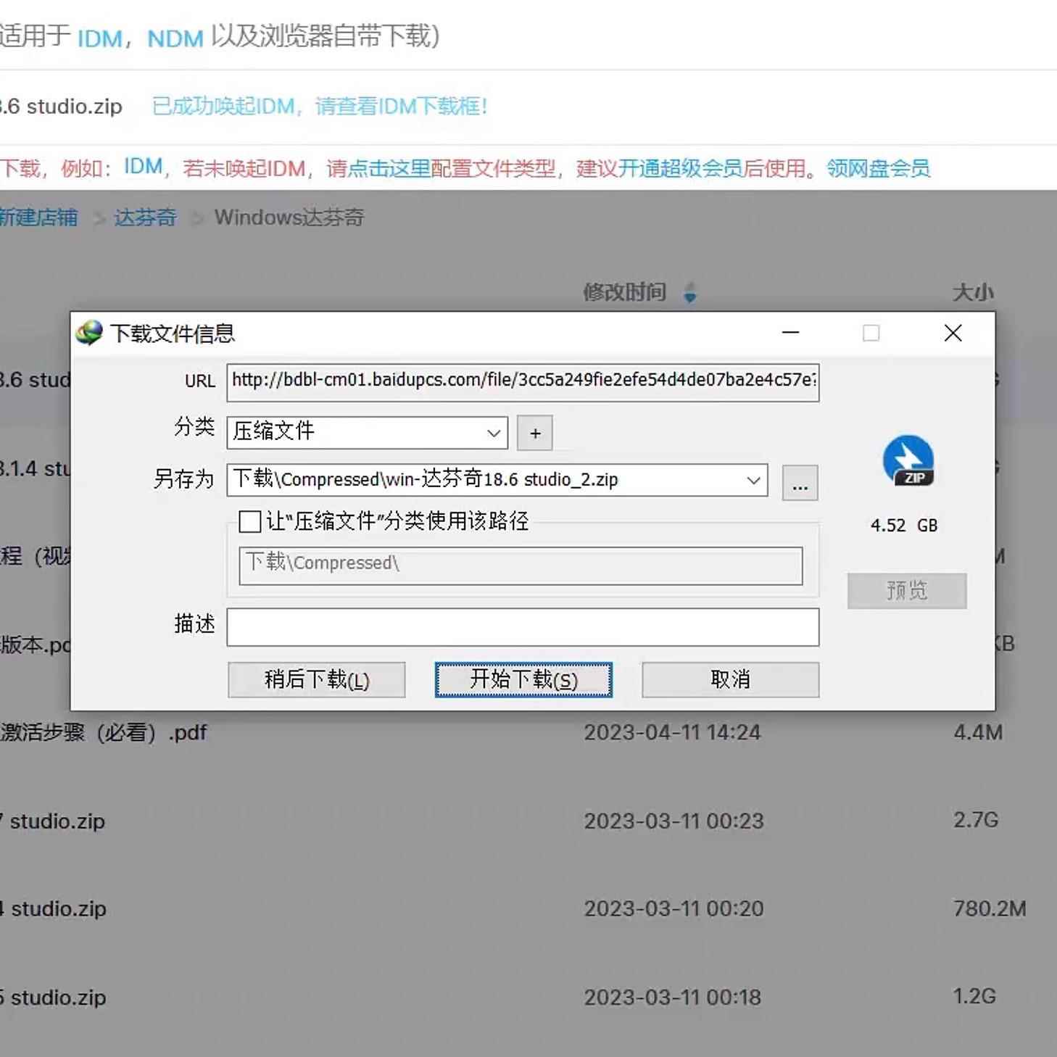Open the NDM link in the top note
The image size is (1057, 1057).
(175, 38)
